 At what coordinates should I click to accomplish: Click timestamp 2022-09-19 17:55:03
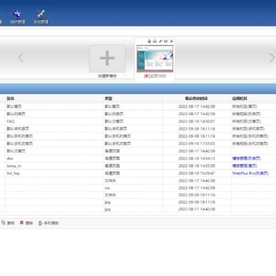[x=197, y=144]
